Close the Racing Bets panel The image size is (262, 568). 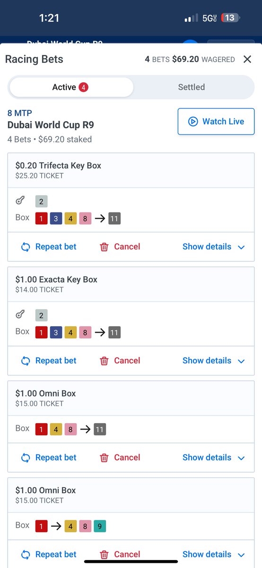(x=247, y=59)
